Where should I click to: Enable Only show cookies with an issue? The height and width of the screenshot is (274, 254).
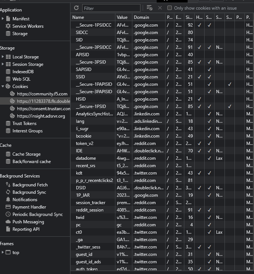pyautogui.click(x=170, y=8)
